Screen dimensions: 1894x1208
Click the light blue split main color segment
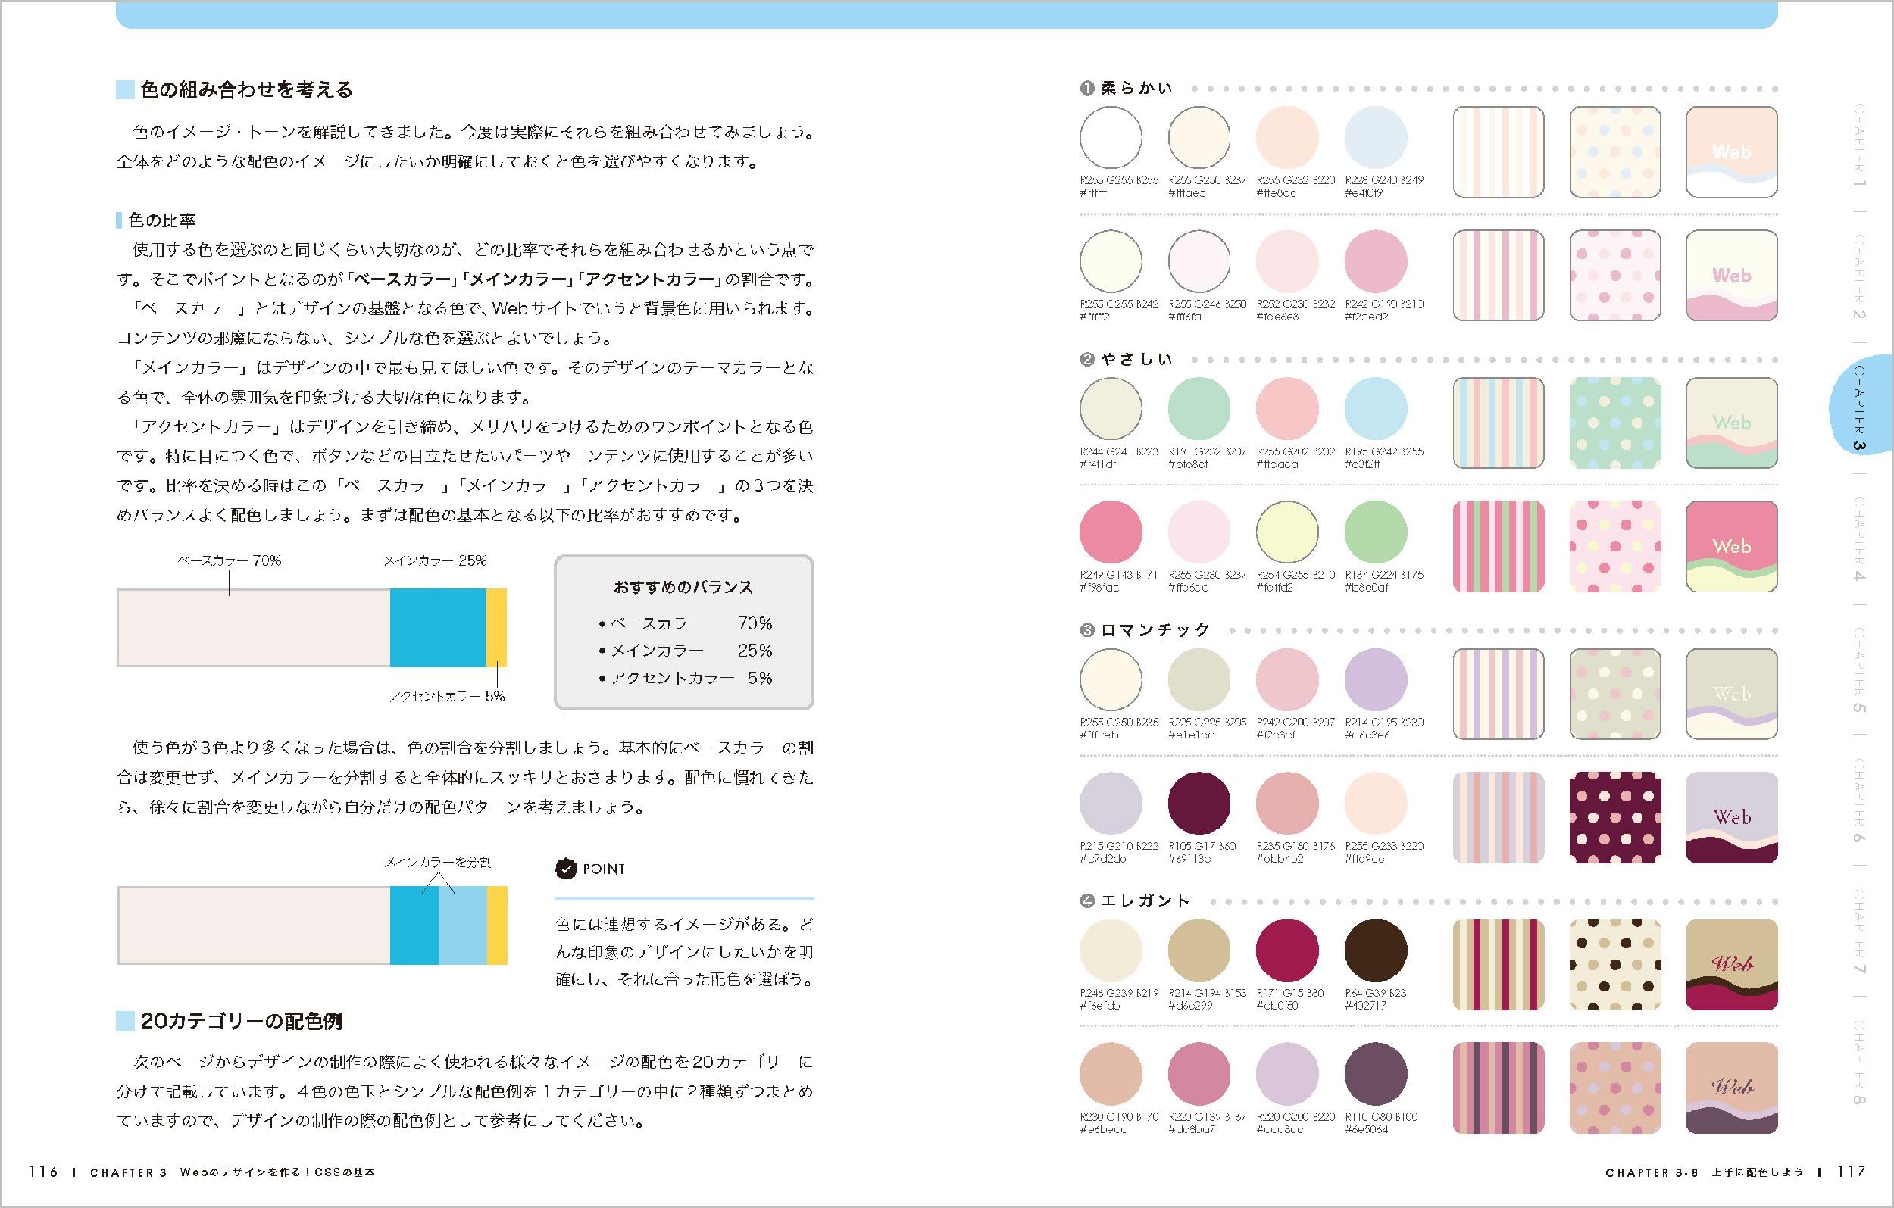[x=462, y=926]
